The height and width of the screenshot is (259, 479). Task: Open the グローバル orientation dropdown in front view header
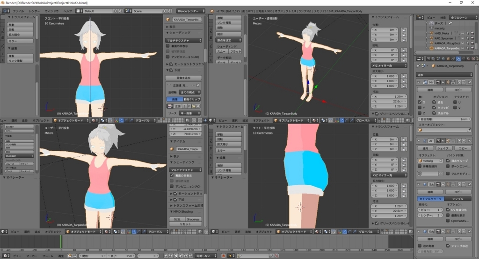coord(145,120)
